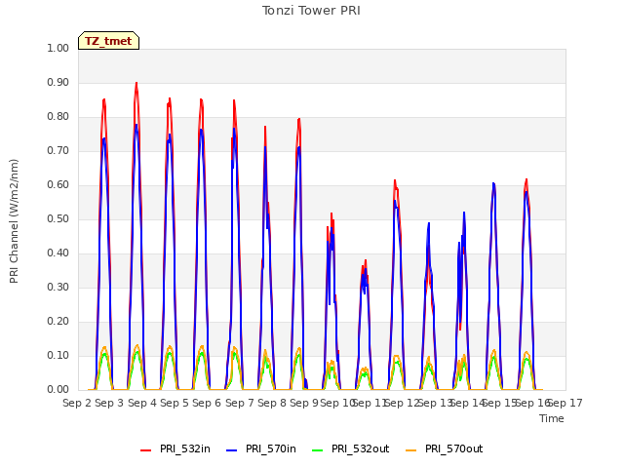Click the highest red peak on Sep 3
This screenshot has width=624, height=468.
(x=136, y=83)
